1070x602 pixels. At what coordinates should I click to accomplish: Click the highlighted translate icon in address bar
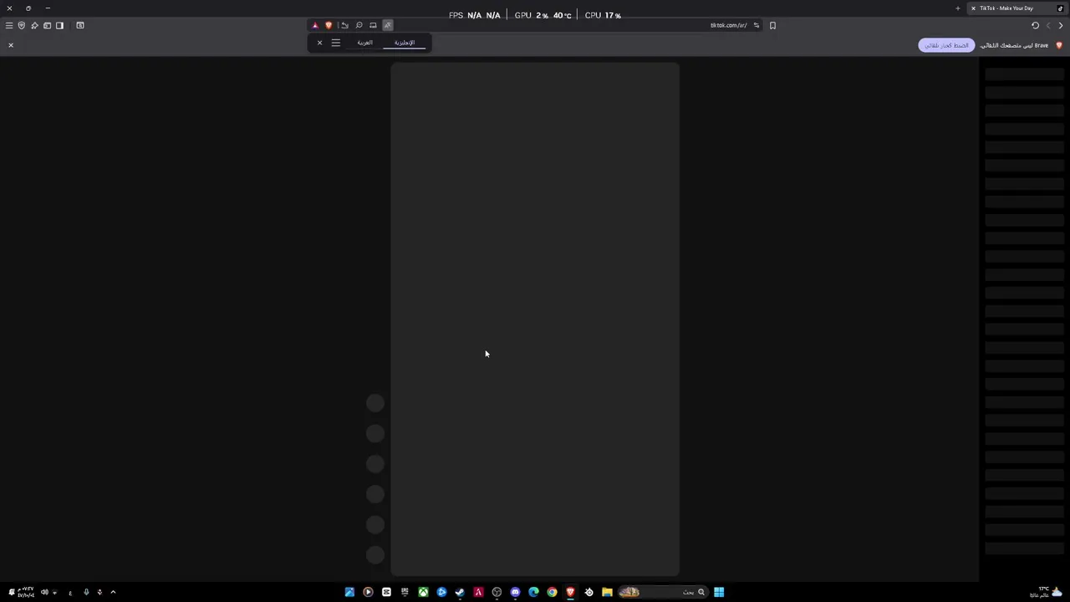tap(387, 25)
